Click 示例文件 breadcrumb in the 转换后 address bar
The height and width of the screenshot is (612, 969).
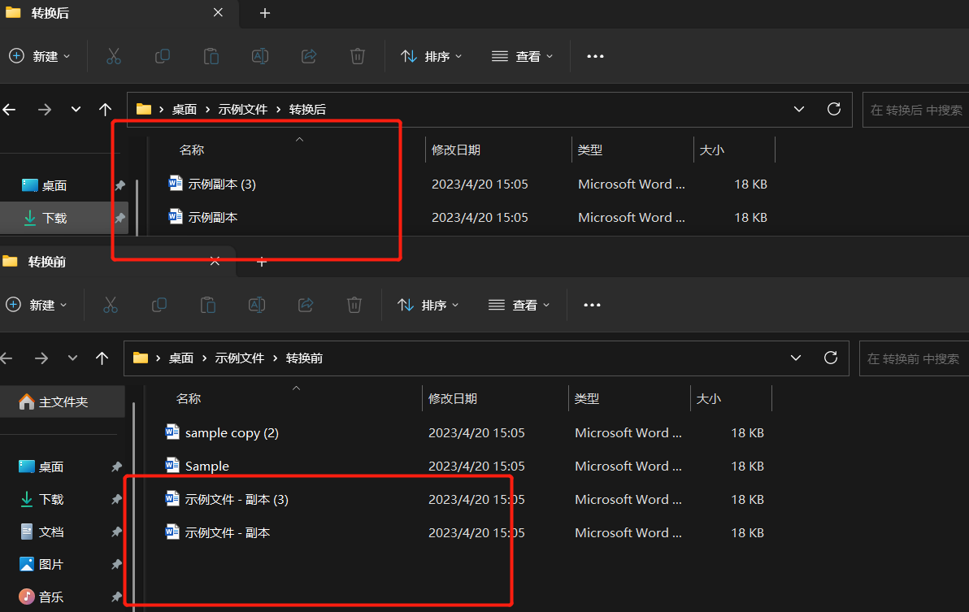(243, 109)
